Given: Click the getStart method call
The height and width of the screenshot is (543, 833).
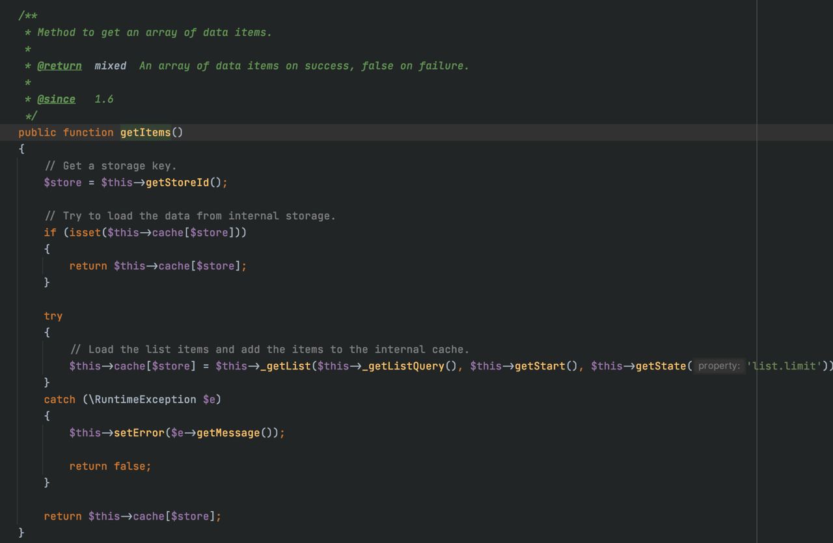Looking at the screenshot, I should tap(539, 366).
